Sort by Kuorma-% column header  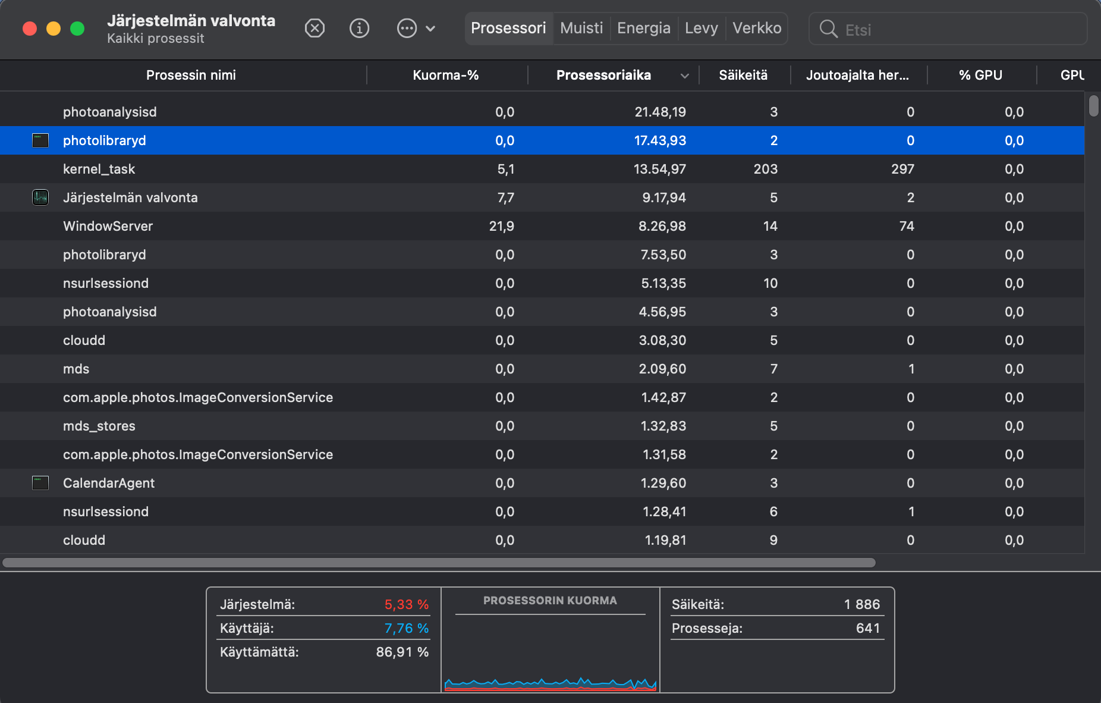(445, 75)
